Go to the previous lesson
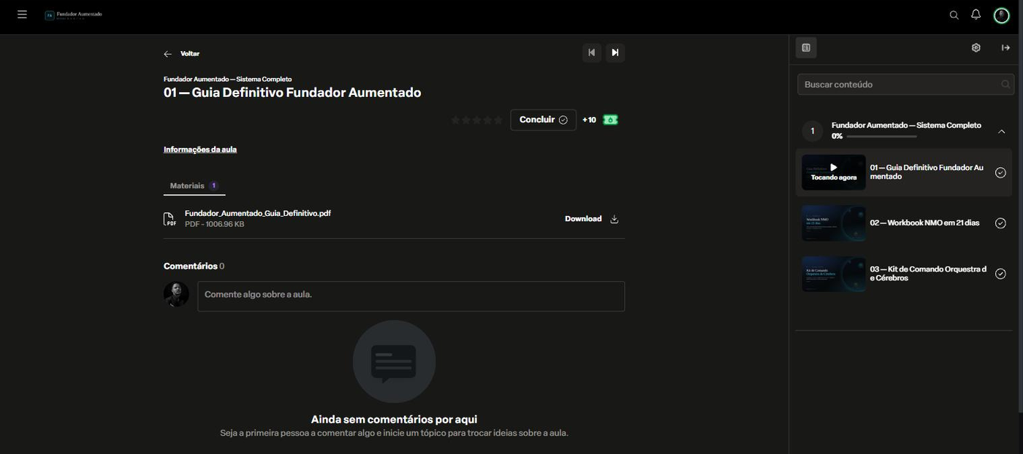 [592, 53]
